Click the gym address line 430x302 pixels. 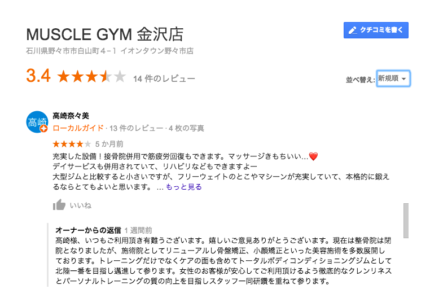tap(110, 51)
